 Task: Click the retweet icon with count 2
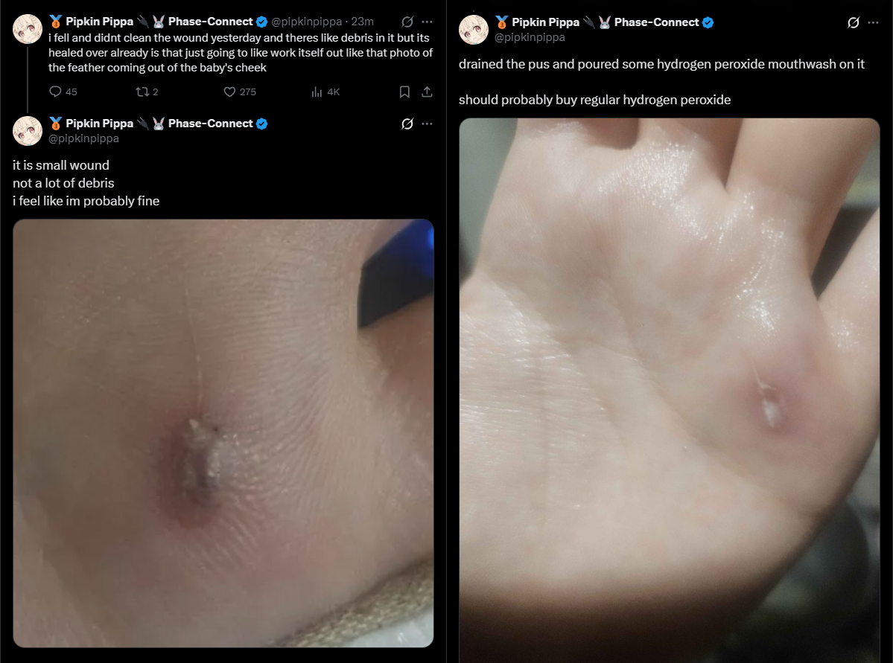142,92
